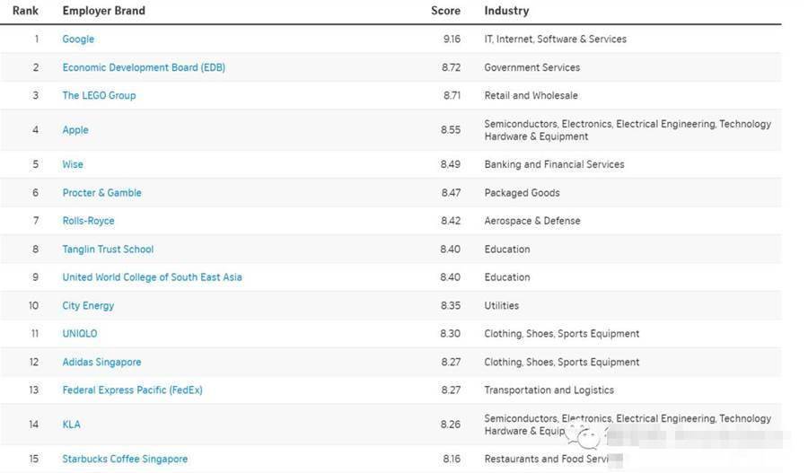808x473 pixels.
Task: Select the score 9.16 for Google
Action: tap(452, 39)
